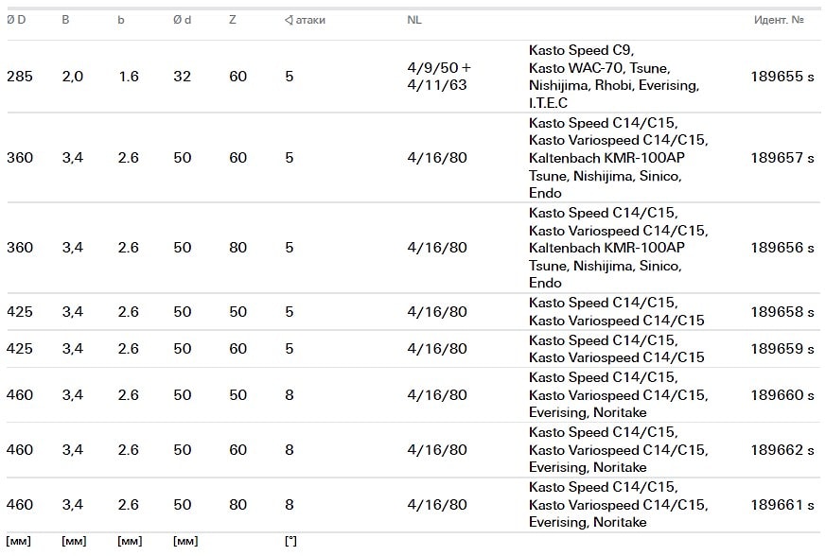Click ident number 189661 s

782,505
